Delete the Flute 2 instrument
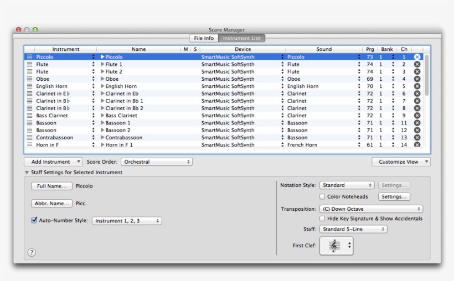Screen dimensions: 454x281 pyautogui.click(x=417, y=71)
